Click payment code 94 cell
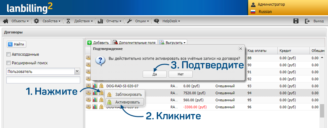 point(249,93)
